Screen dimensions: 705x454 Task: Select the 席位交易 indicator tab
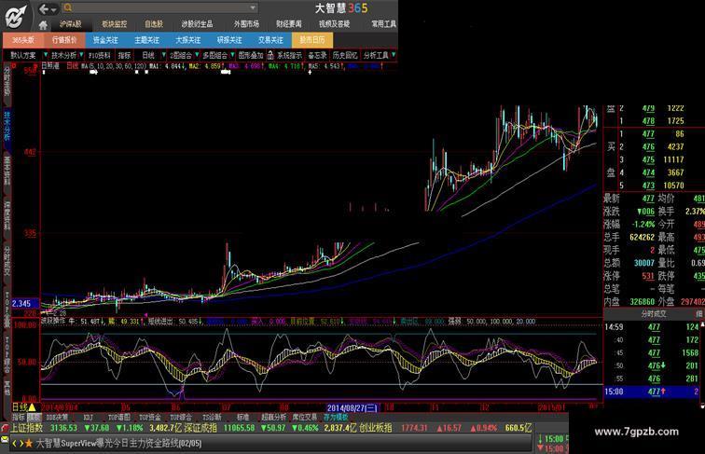(305, 418)
